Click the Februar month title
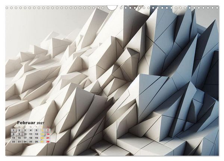This screenshot has width=224, height=161. point(26,123)
